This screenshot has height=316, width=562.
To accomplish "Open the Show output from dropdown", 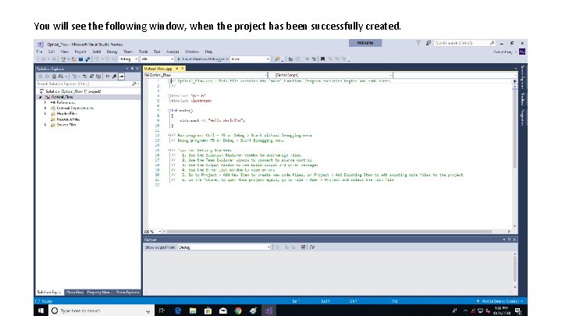I will point(224,247).
